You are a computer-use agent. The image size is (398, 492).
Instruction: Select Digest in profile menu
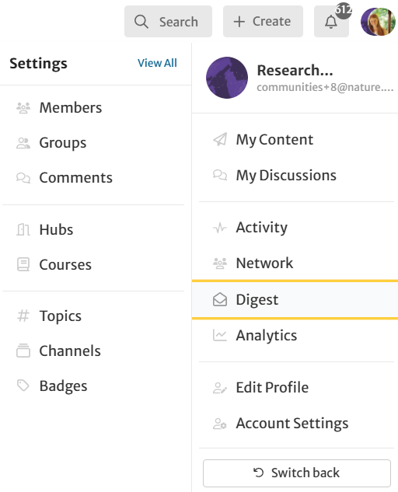pos(295,300)
